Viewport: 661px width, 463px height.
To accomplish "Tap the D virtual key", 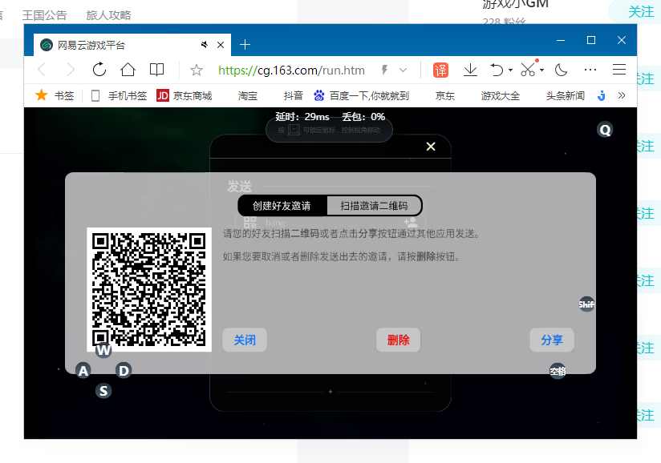I will (124, 370).
